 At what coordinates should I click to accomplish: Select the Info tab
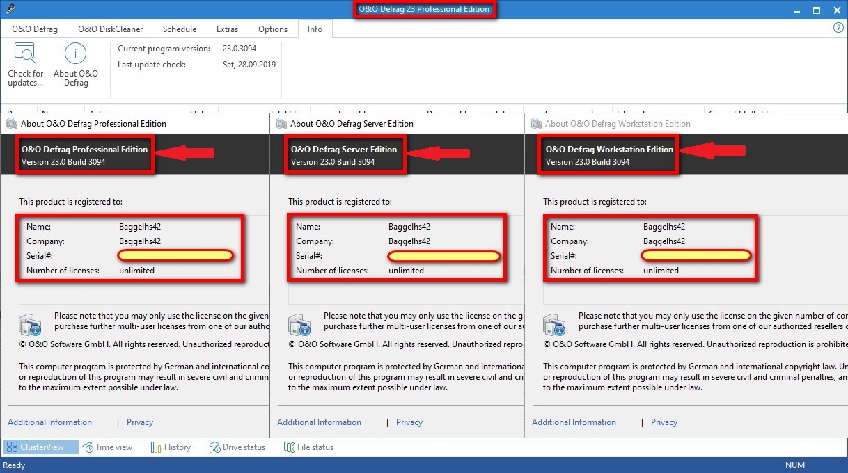pyautogui.click(x=315, y=29)
